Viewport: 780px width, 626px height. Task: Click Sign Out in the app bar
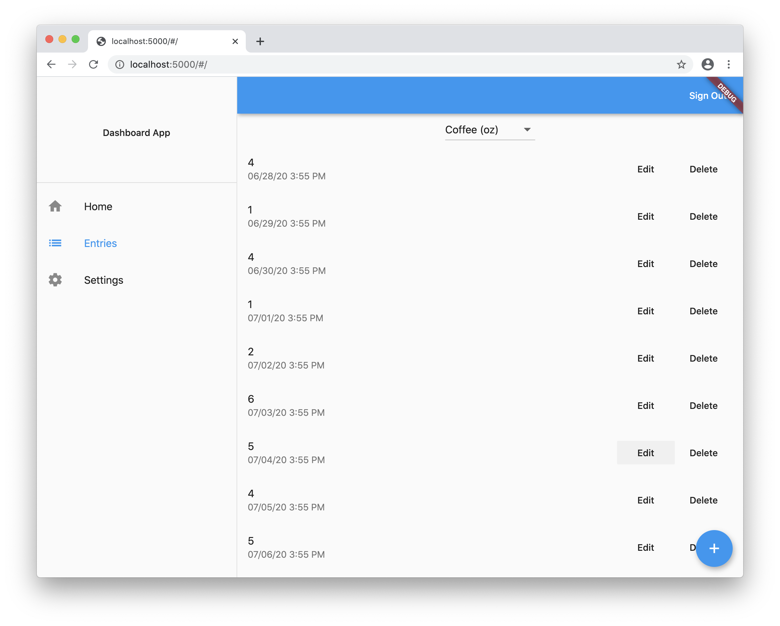point(708,96)
